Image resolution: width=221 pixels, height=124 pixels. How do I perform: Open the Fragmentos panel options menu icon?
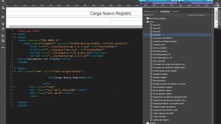click(212, 11)
